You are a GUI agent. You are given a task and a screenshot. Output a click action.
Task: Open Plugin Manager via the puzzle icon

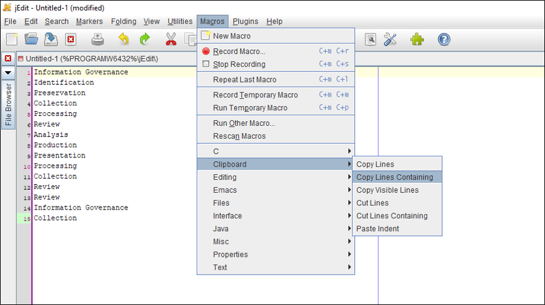(417, 39)
